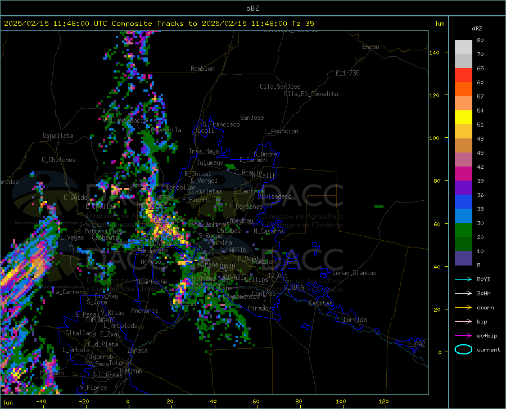Image resolution: width=506 pixels, height=409 pixels.
Task: Click the Gltallary map label
Action: 80,333
